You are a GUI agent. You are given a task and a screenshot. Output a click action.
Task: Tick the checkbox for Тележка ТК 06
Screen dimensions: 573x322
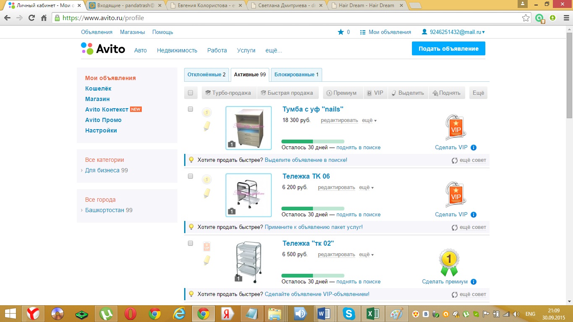[190, 176]
